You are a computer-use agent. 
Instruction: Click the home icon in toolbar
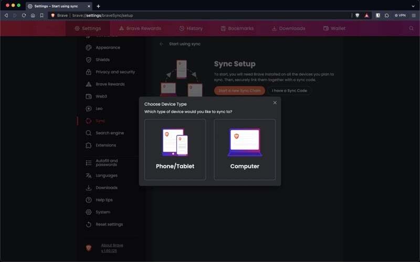(x=33, y=16)
